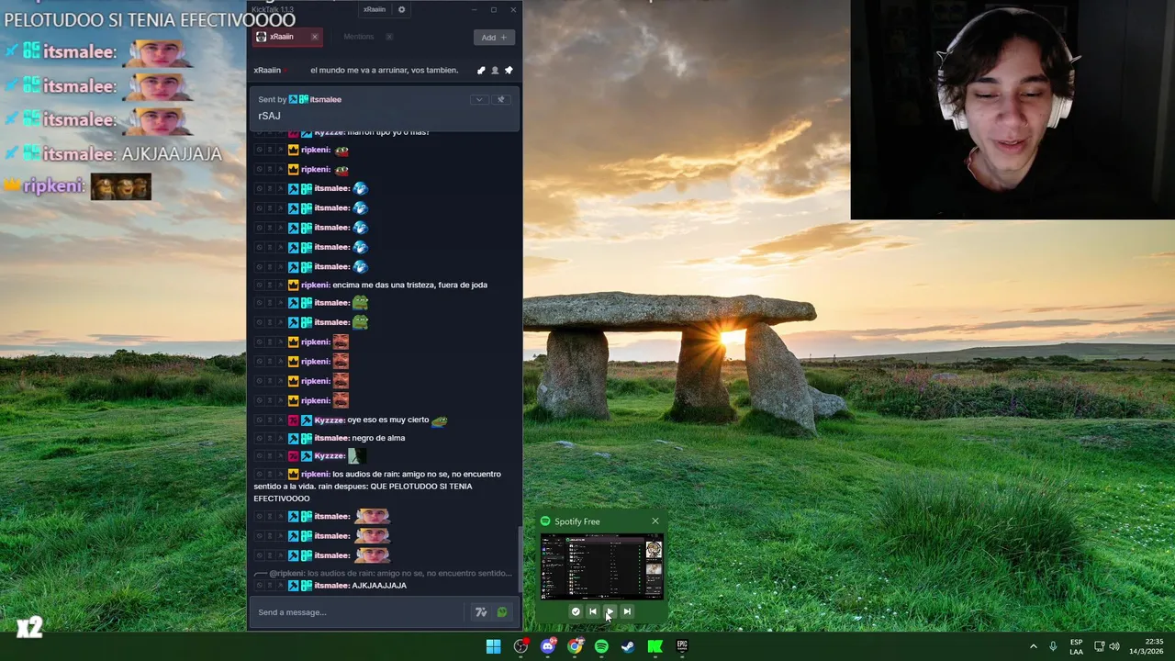Image resolution: width=1175 pixels, height=661 pixels.
Task: Close the xRaaiin chatroom tab
Action: point(314,37)
